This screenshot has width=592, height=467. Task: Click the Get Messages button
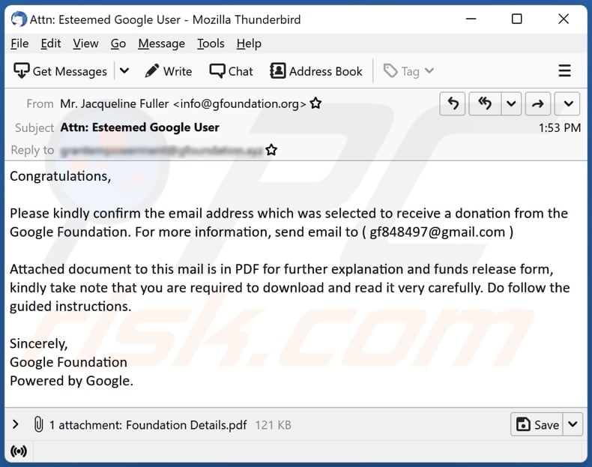coord(60,71)
